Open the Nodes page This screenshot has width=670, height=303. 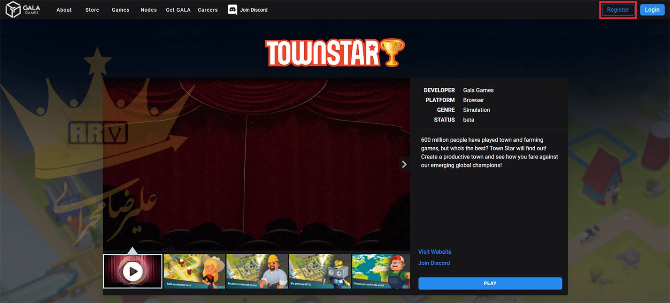(148, 10)
